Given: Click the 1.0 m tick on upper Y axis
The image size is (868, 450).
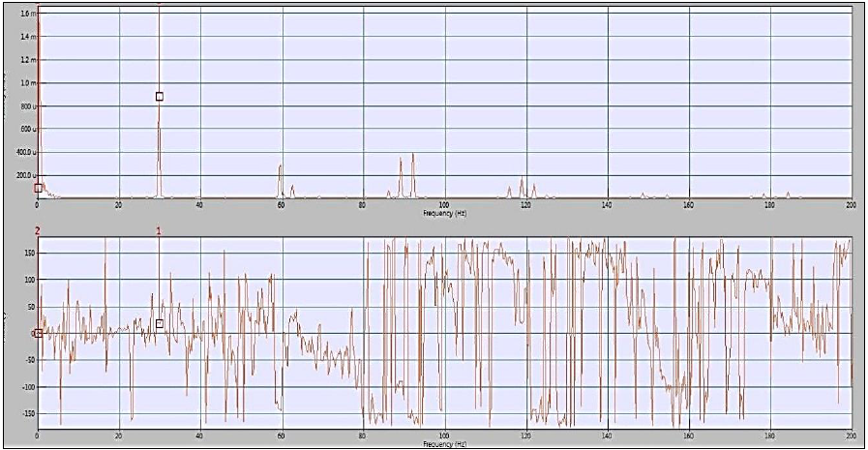Looking at the screenshot, I should pyautogui.click(x=27, y=83).
